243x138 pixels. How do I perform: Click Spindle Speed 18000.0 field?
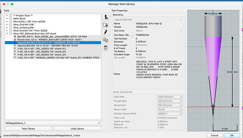168,113
